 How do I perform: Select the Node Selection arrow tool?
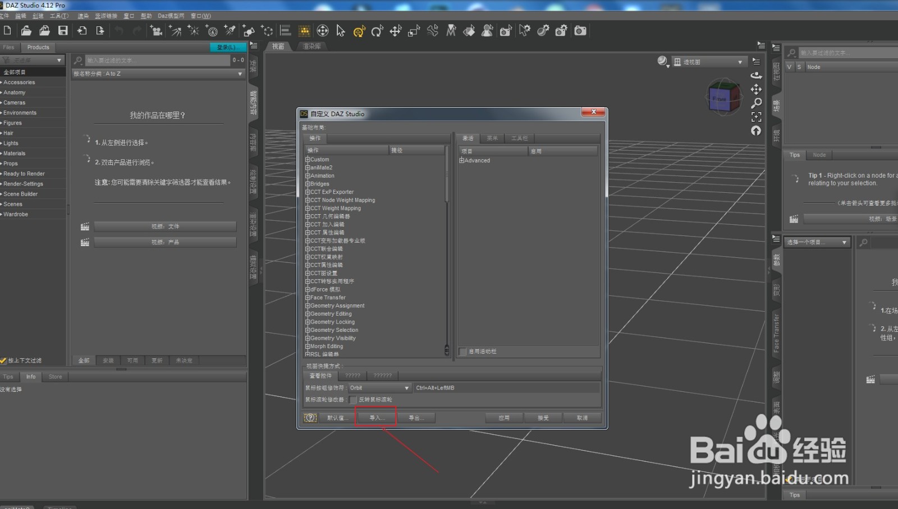click(x=341, y=30)
